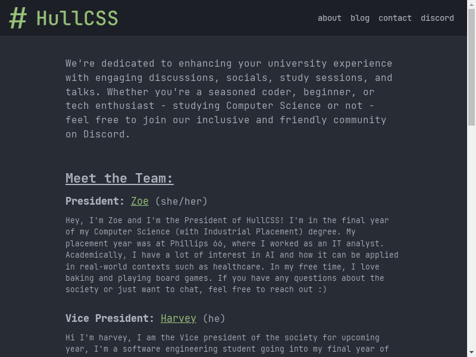The width and height of the screenshot is (476, 357).
Task: Click the green hash symbol logo
Action: click(x=18, y=18)
